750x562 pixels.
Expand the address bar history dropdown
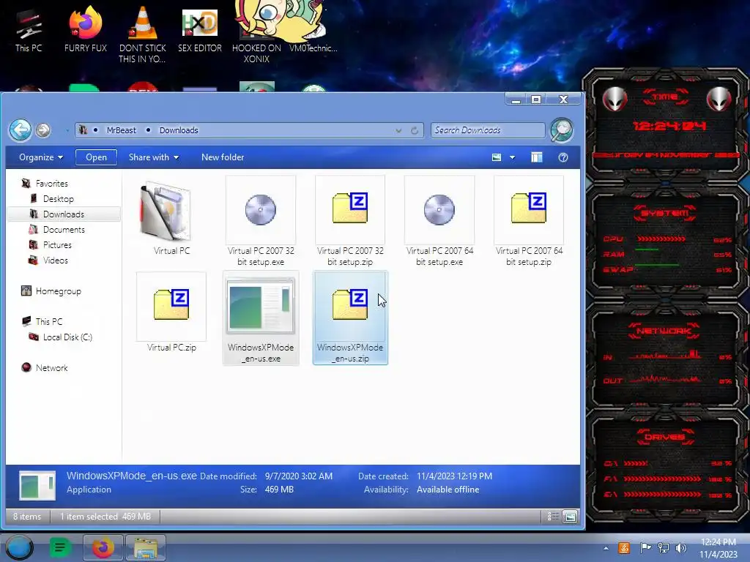pyautogui.click(x=398, y=130)
